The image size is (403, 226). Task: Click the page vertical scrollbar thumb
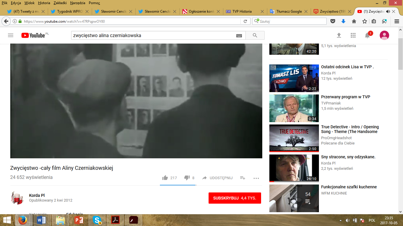pyautogui.click(x=401, y=54)
